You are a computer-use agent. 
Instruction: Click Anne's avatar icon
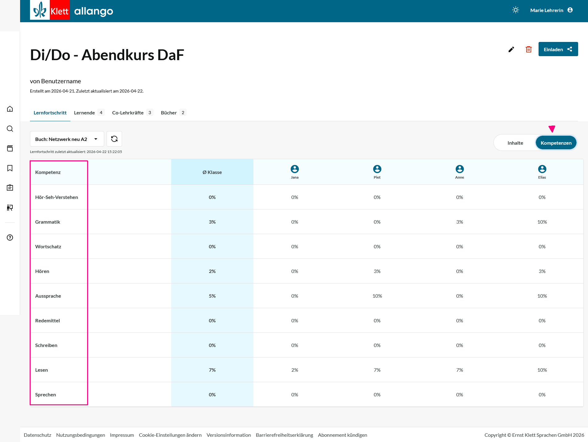click(460, 169)
